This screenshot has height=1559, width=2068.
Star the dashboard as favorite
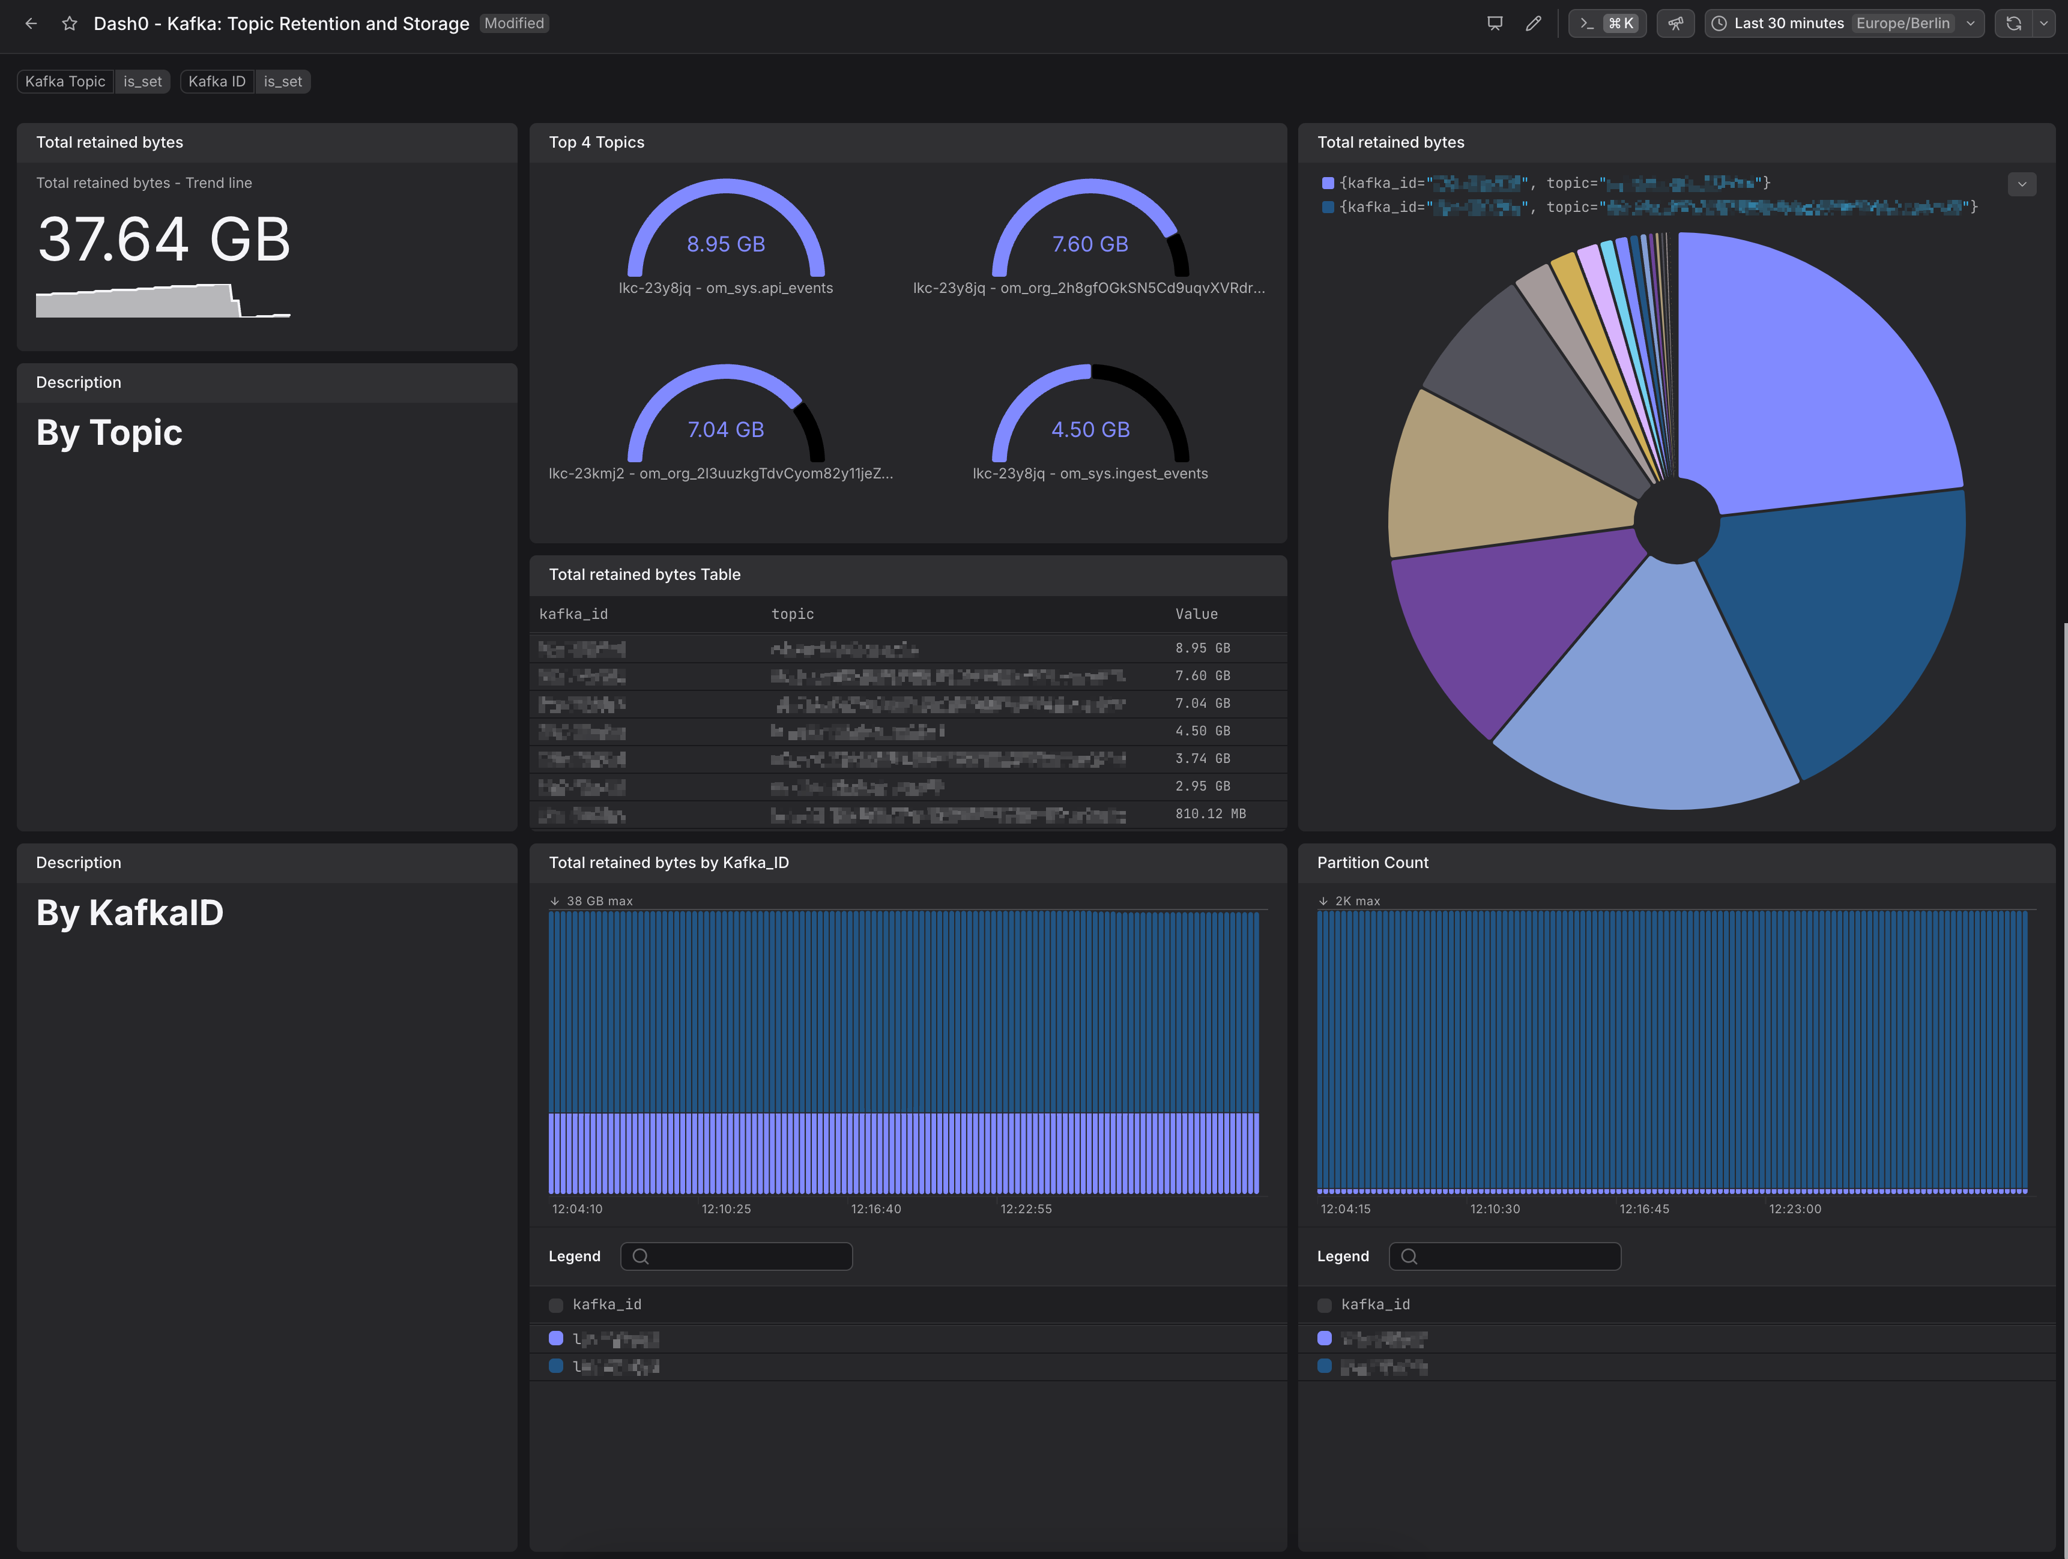click(69, 23)
